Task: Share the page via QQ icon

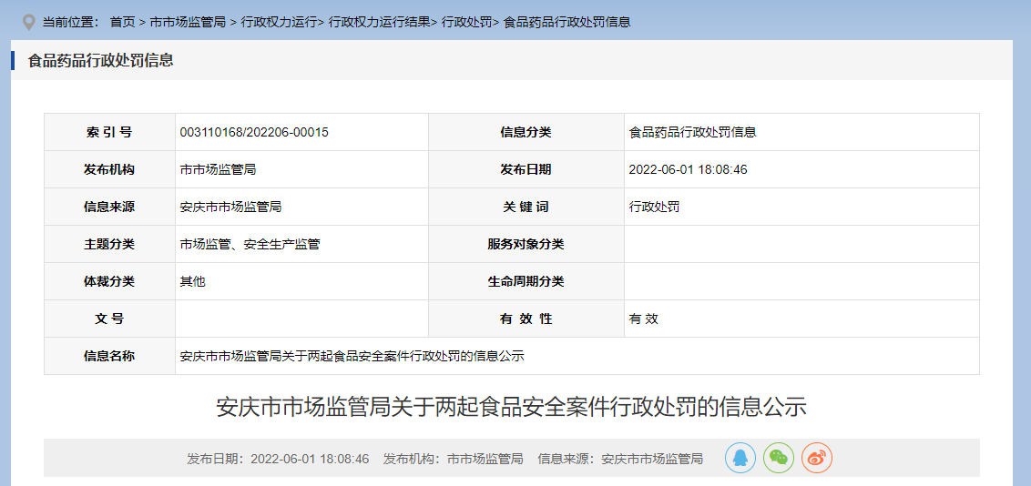Action: [740, 458]
